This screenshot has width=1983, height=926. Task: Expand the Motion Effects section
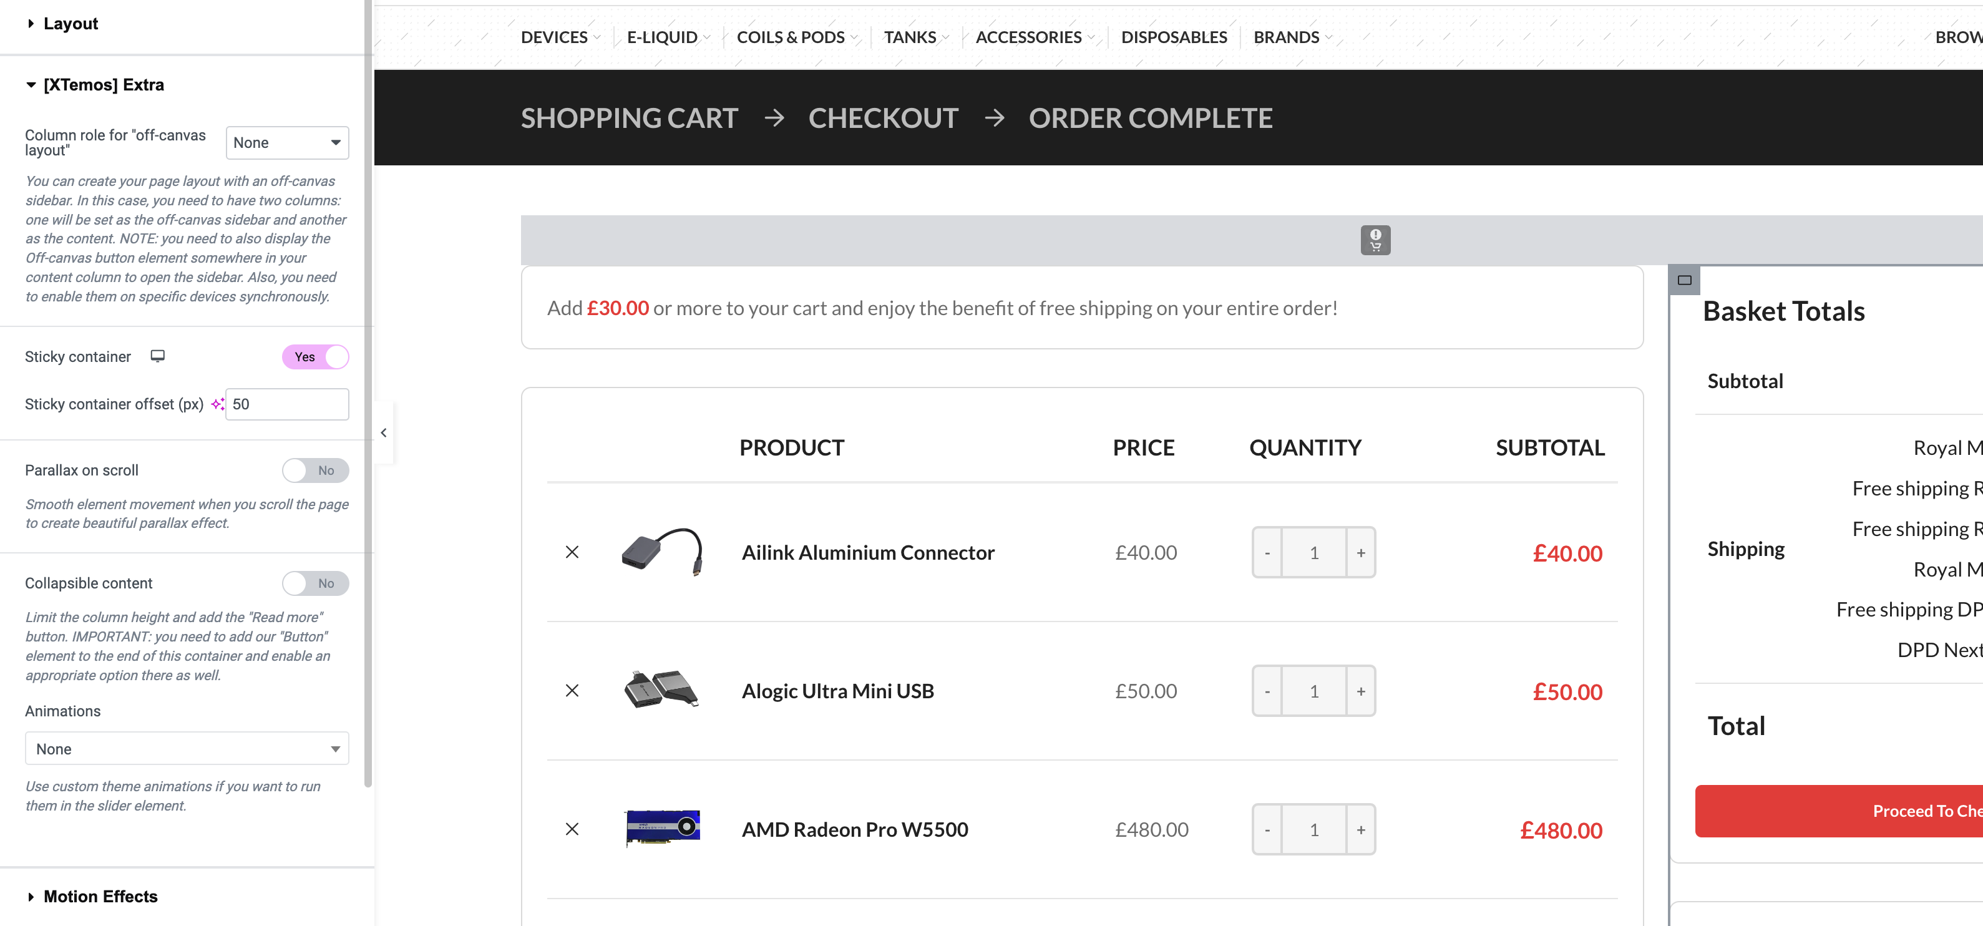click(x=100, y=896)
